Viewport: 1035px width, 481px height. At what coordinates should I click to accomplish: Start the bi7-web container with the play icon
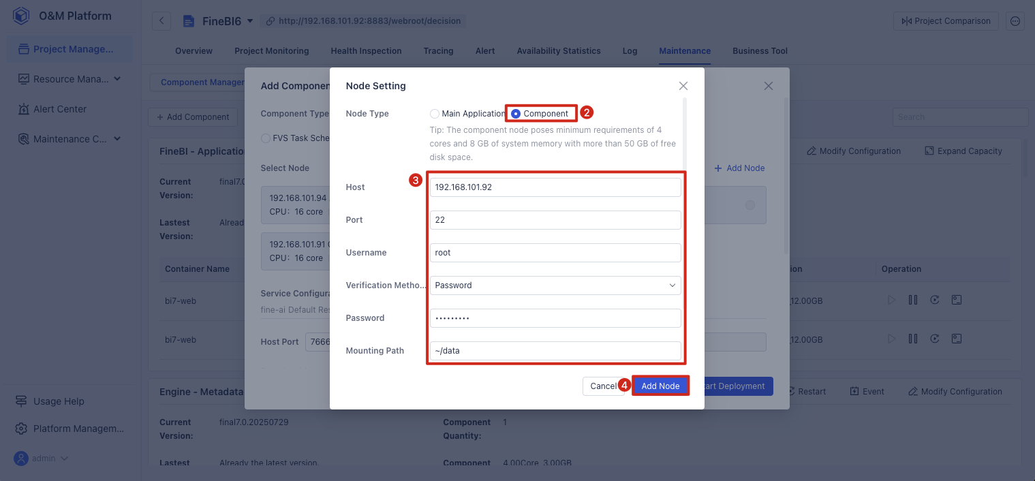click(x=891, y=300)
